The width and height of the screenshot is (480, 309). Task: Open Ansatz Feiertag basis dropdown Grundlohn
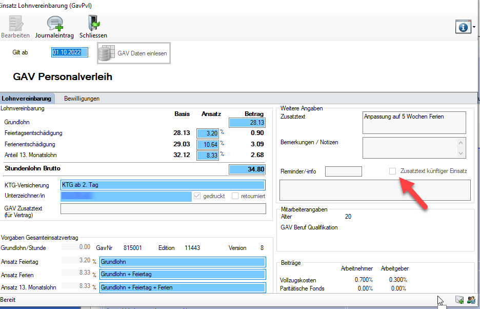point(183,262)
